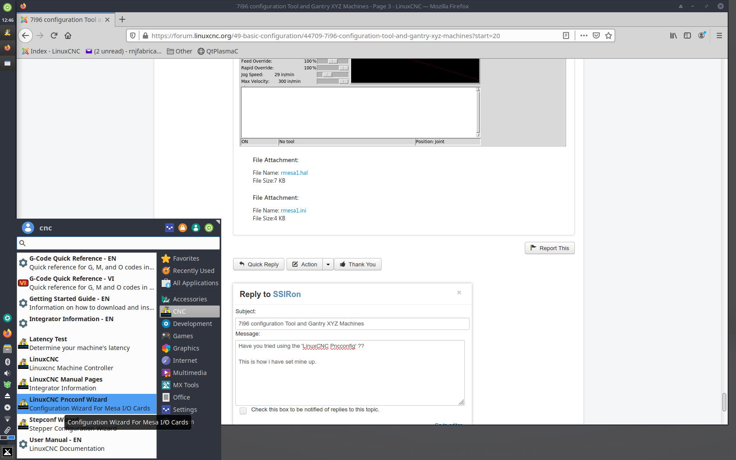Download the rmesa1.ini attachment

[x=293, y=211]
